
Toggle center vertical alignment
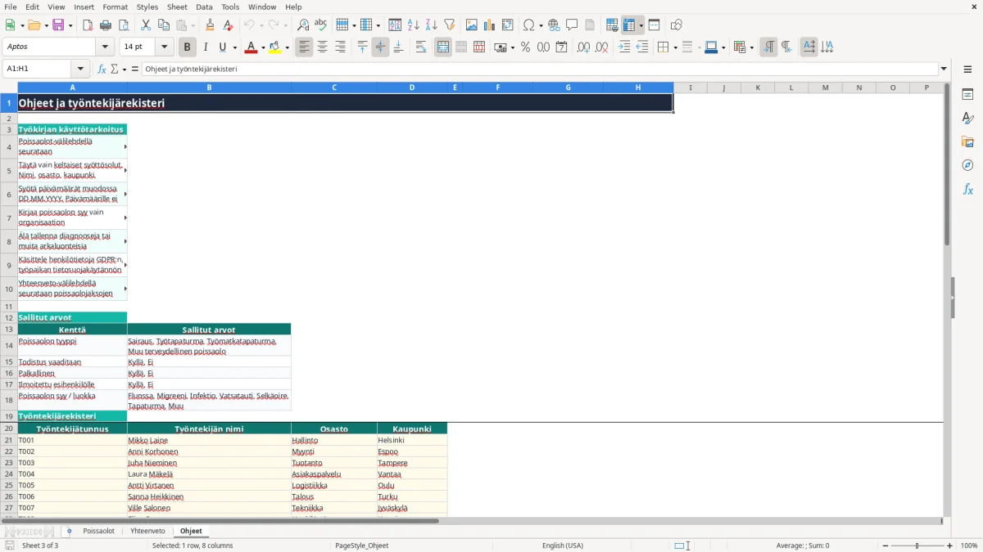tap(380, 47)
